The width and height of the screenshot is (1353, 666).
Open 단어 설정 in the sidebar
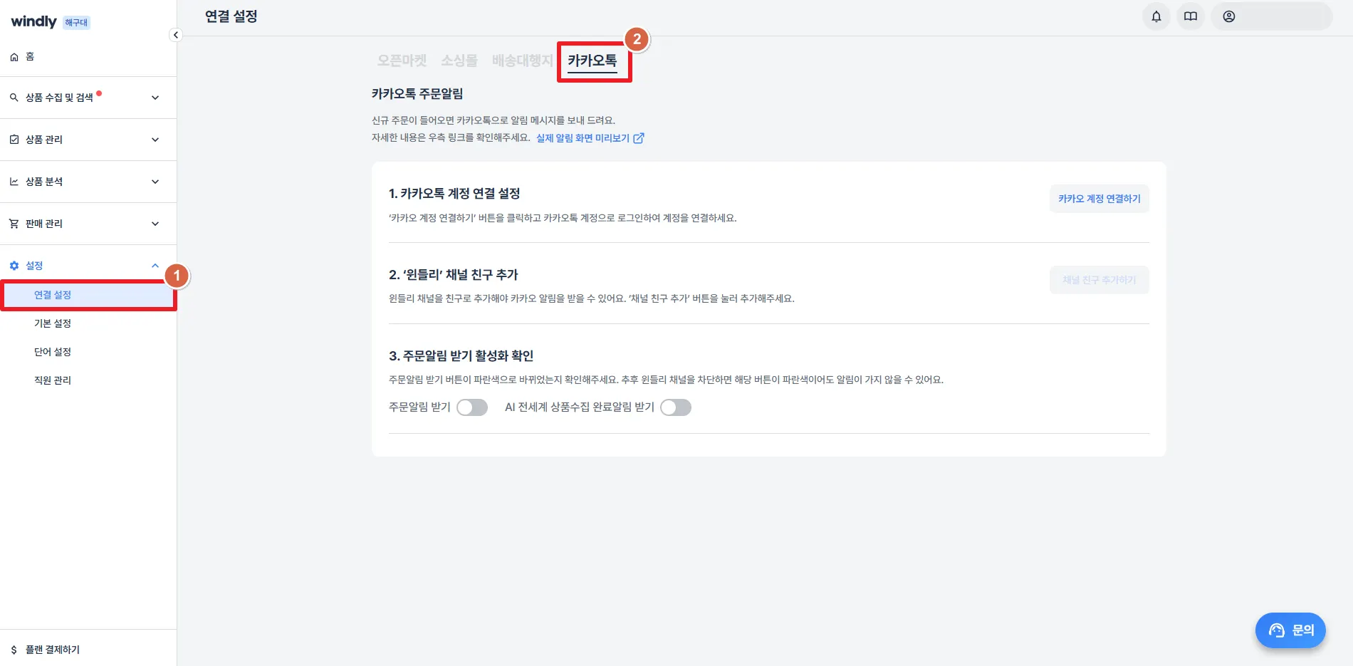88,352
